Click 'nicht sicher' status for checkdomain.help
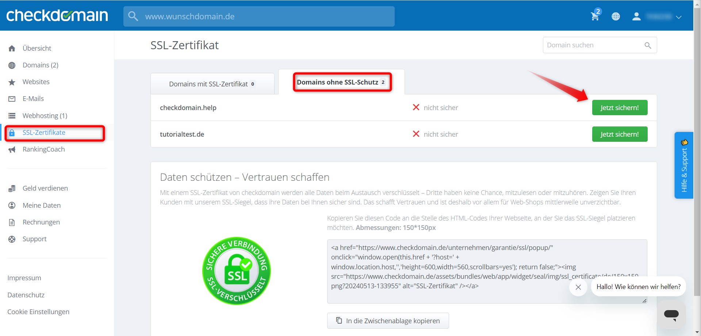 [x=441, y=108]
